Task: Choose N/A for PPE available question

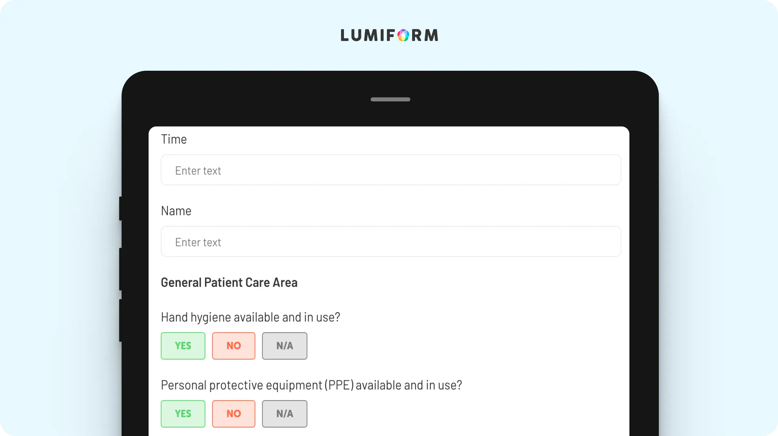Action: click(x=285, y=414)
